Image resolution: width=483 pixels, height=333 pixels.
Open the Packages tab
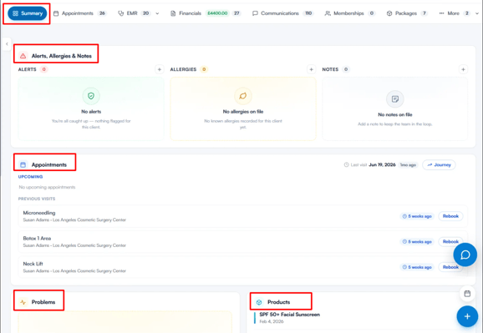(407, 13)
